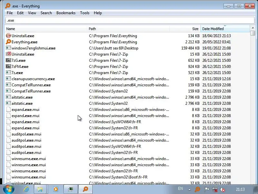Click expand.exe.mui icon in SysWOW64\fr-FR row
This screenshot has width=258, height=194.
(x=8, y=122)
